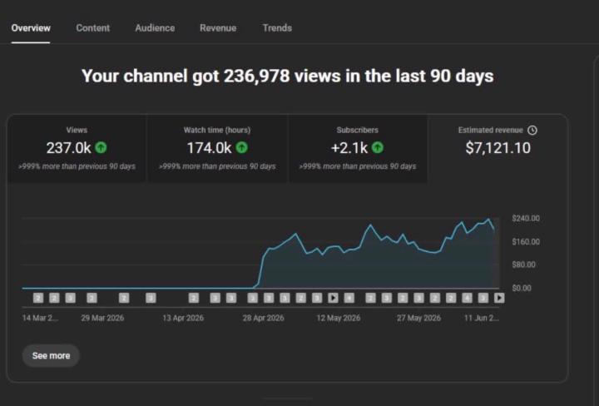Go to the Revenue tab
599x406 pixels.
click(x=218, y=28)
